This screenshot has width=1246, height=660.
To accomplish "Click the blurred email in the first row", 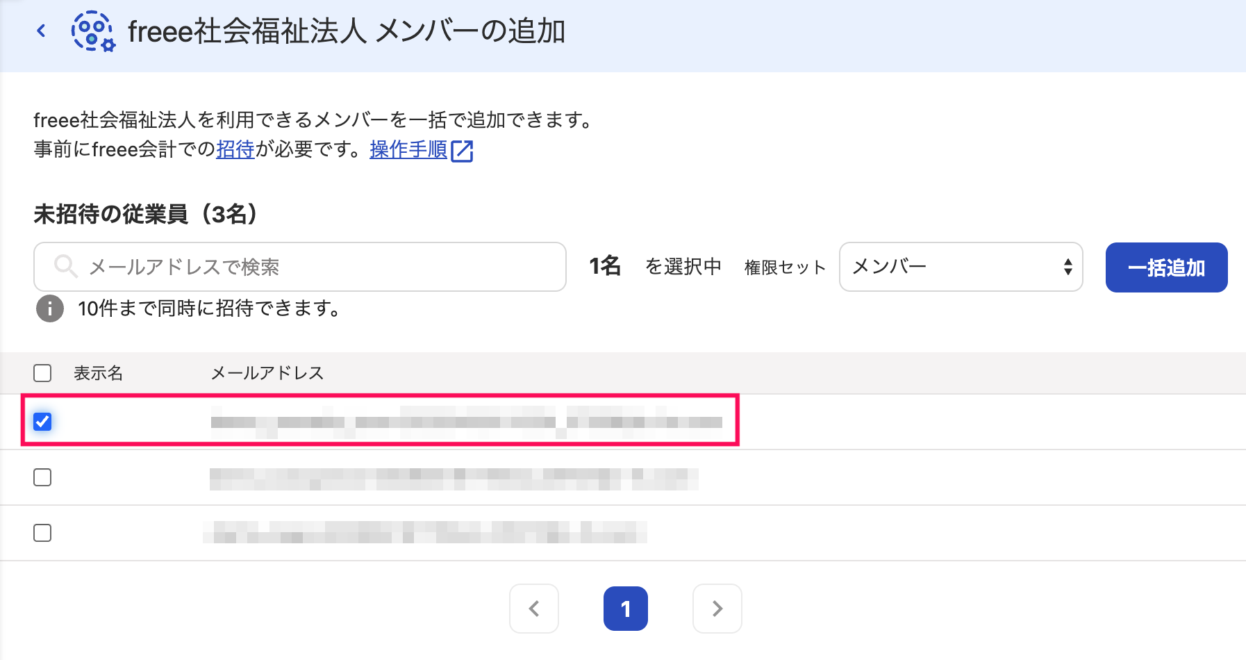I will (467, 422).
